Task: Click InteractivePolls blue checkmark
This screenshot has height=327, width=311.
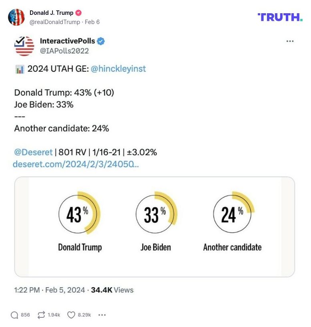Action: coord(100,40)
